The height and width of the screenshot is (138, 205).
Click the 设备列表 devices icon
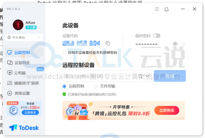10,63
